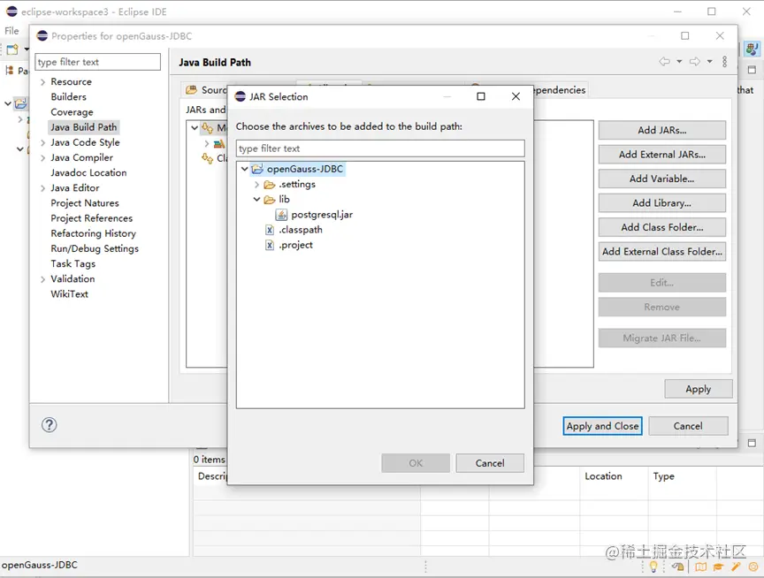This screenshot has height=578, width=764.
Task: Click the pencil icon in status bar
Action: coord(736,567)
